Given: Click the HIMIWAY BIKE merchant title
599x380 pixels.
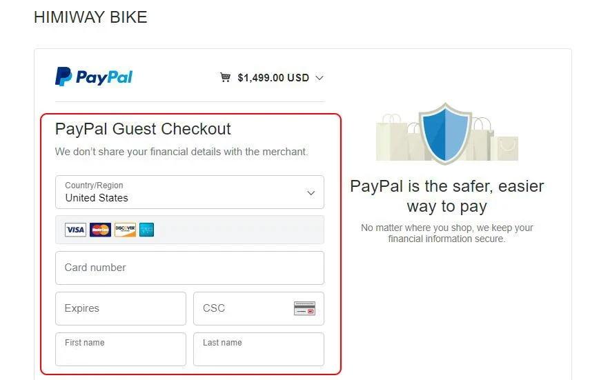Looking at the screenshot, I should coord(90,17).
